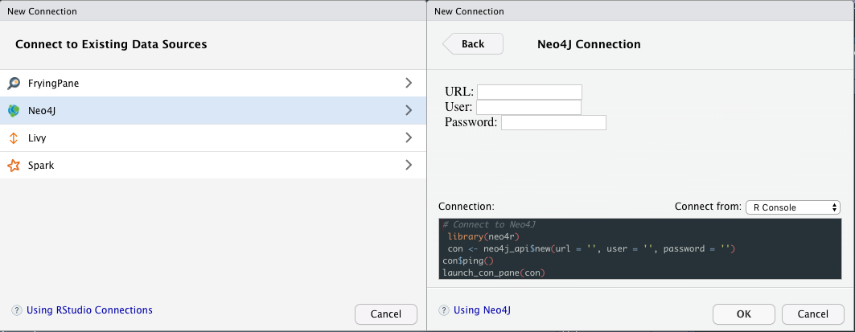Click into the Password field
Viewport: 855px width, 332px height.
tap(553, 122)
